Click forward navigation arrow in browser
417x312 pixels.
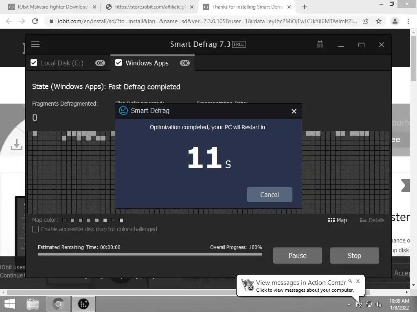[22, 21]
